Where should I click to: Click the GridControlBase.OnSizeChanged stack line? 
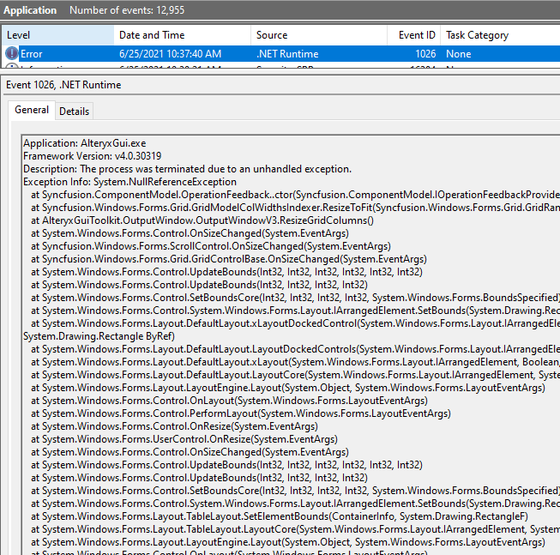(229, 259)
